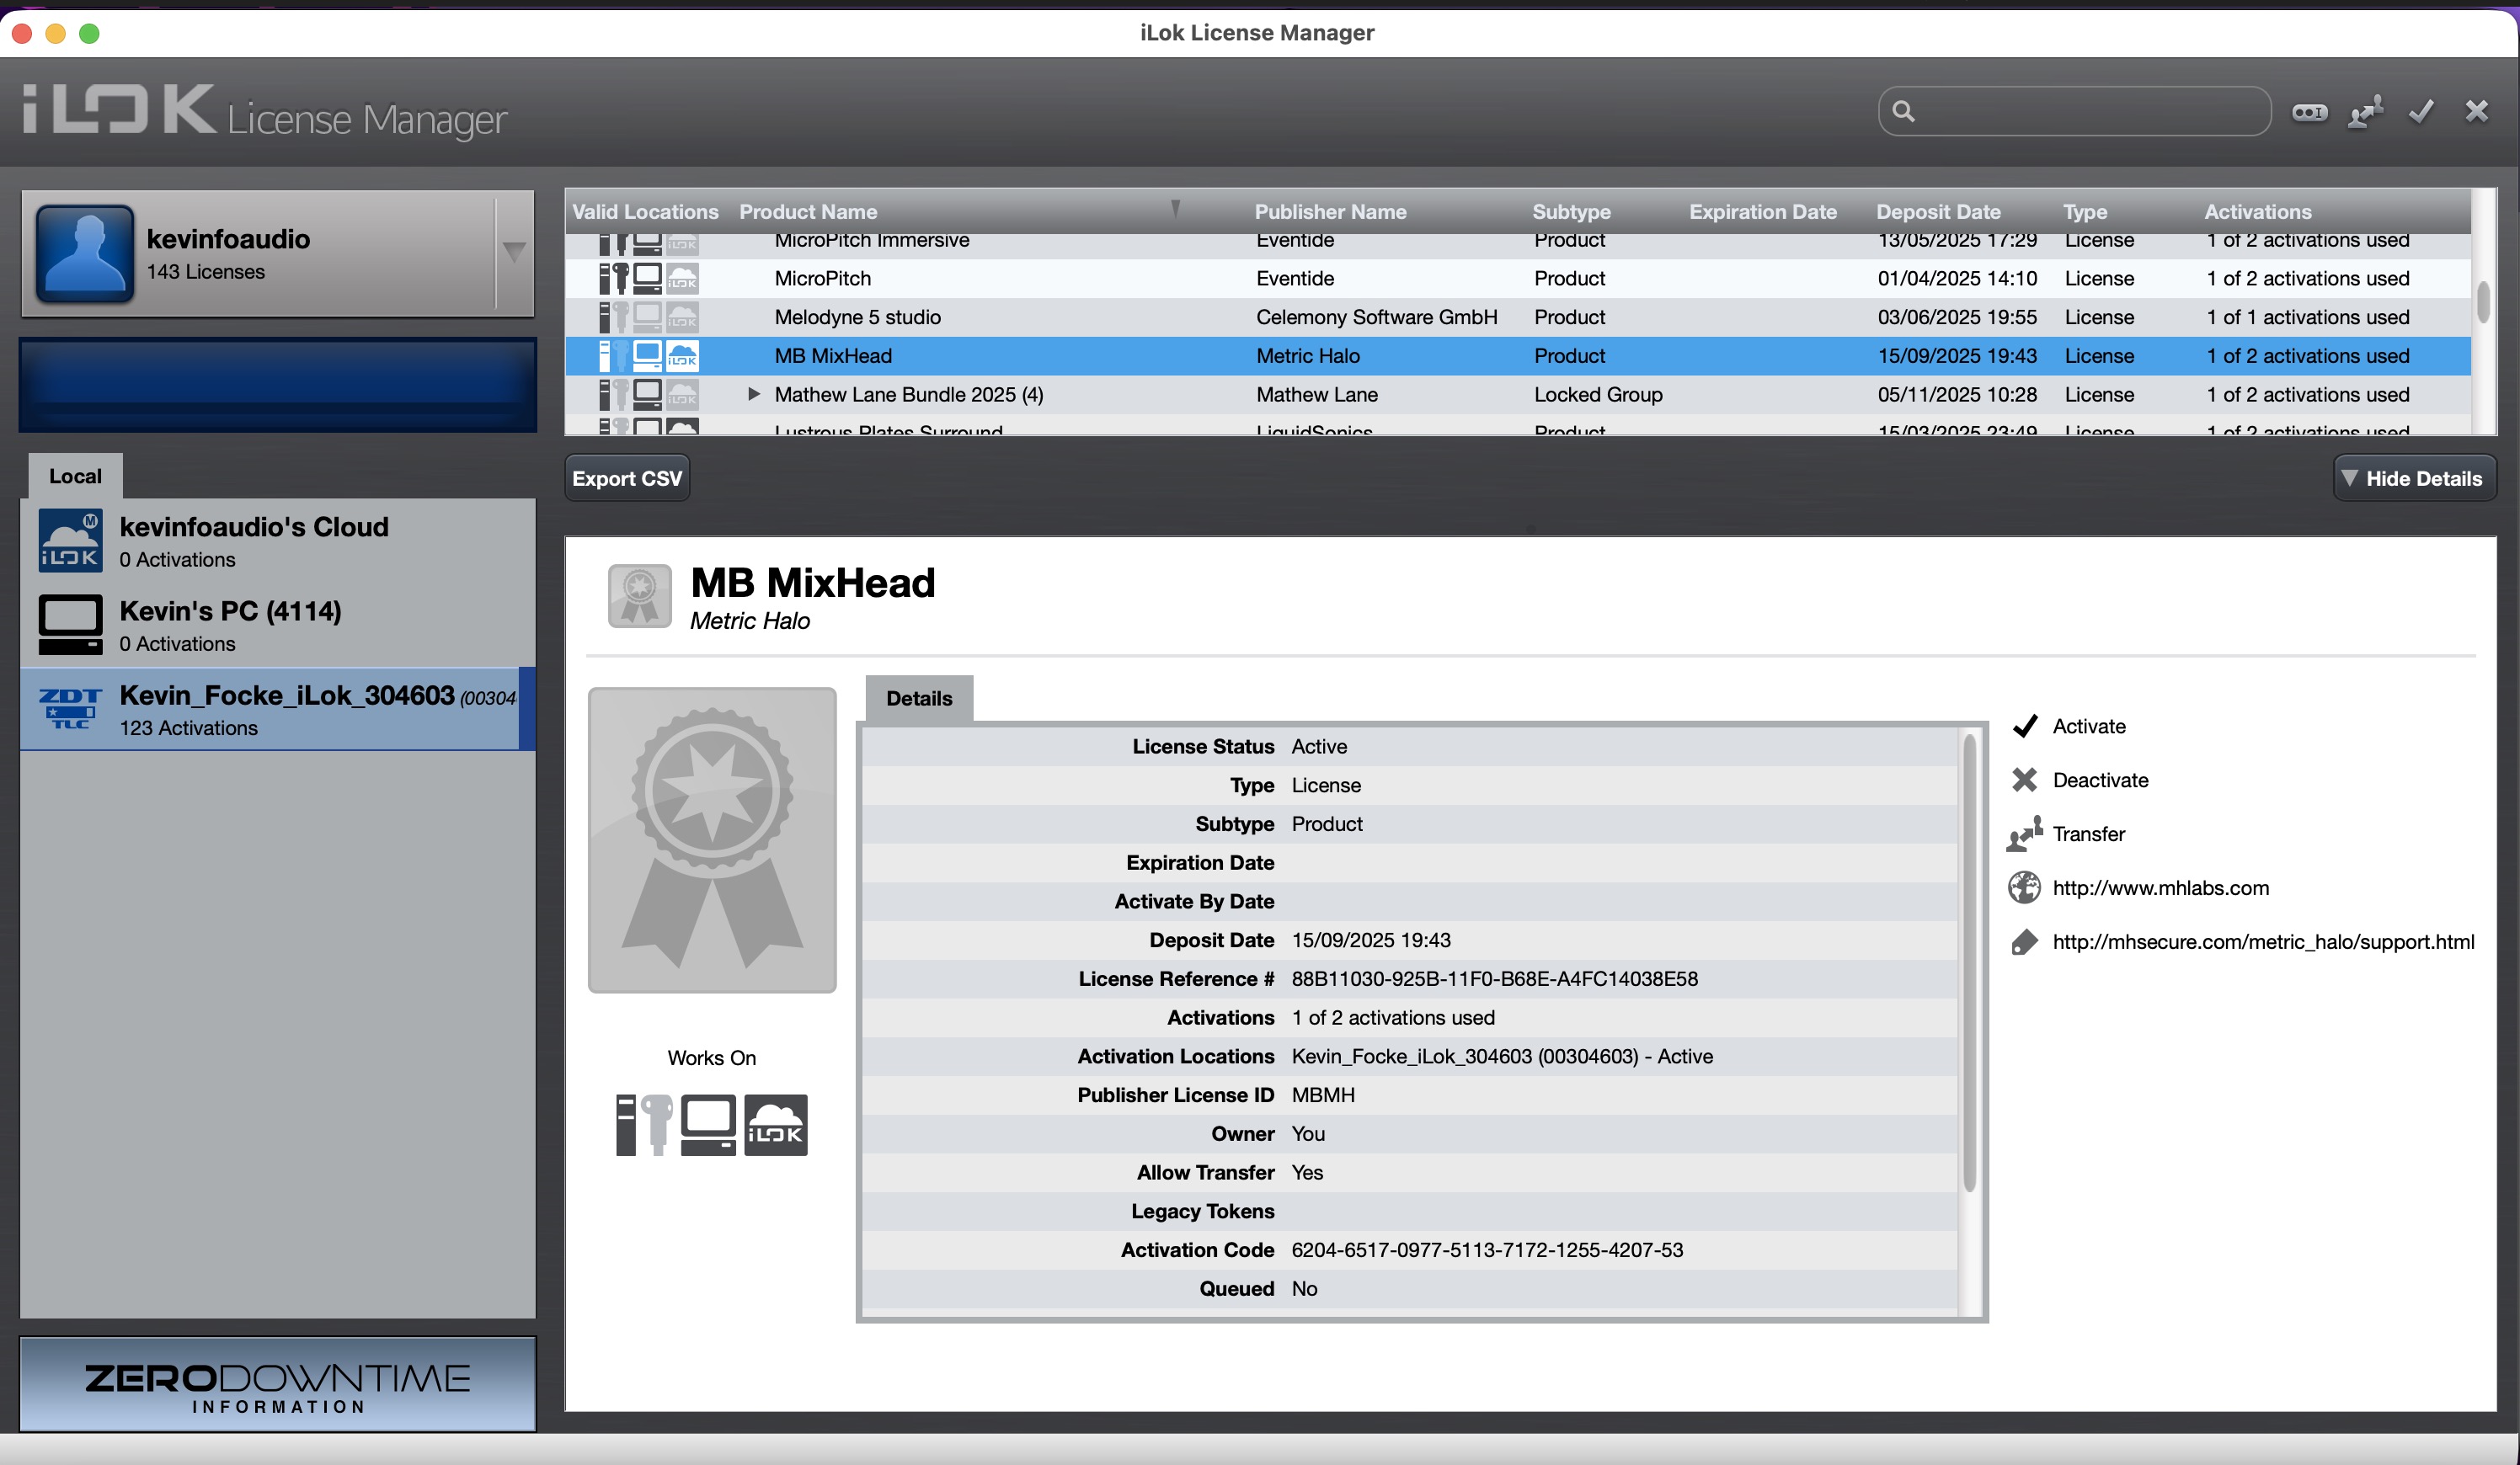The image size is (2520, 1465).
Task: Click the Deactivate text action
Action: (2100, 780)
